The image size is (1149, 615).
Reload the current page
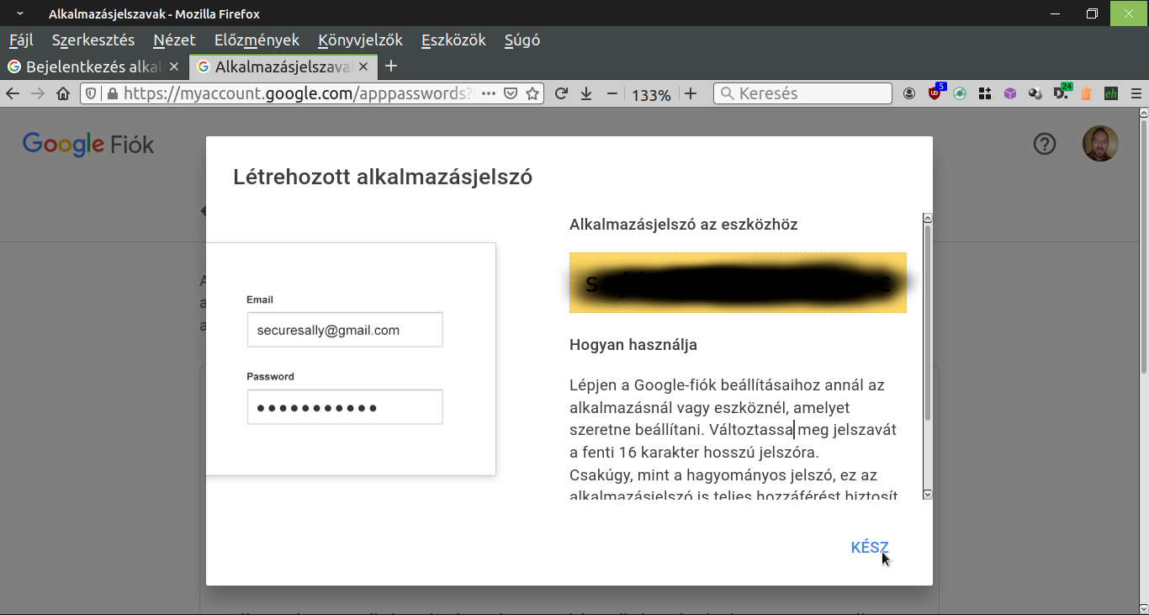coord(562,93)
